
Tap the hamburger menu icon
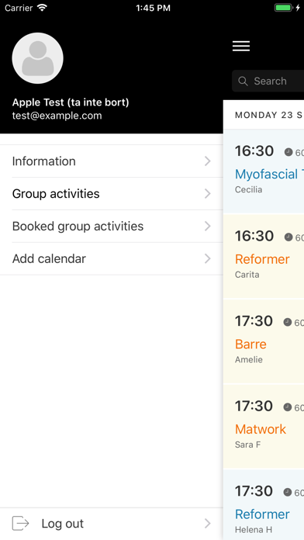click(241, 46)
